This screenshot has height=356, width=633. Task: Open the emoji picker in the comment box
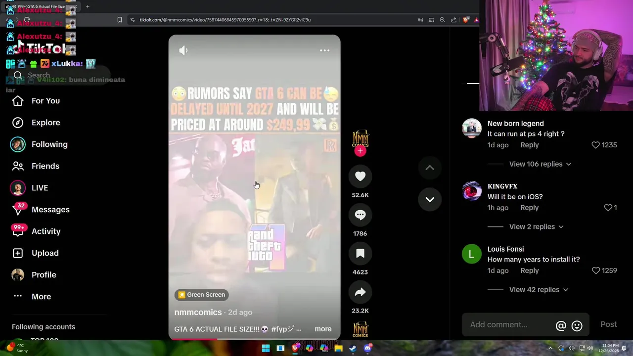pos(577,326)
